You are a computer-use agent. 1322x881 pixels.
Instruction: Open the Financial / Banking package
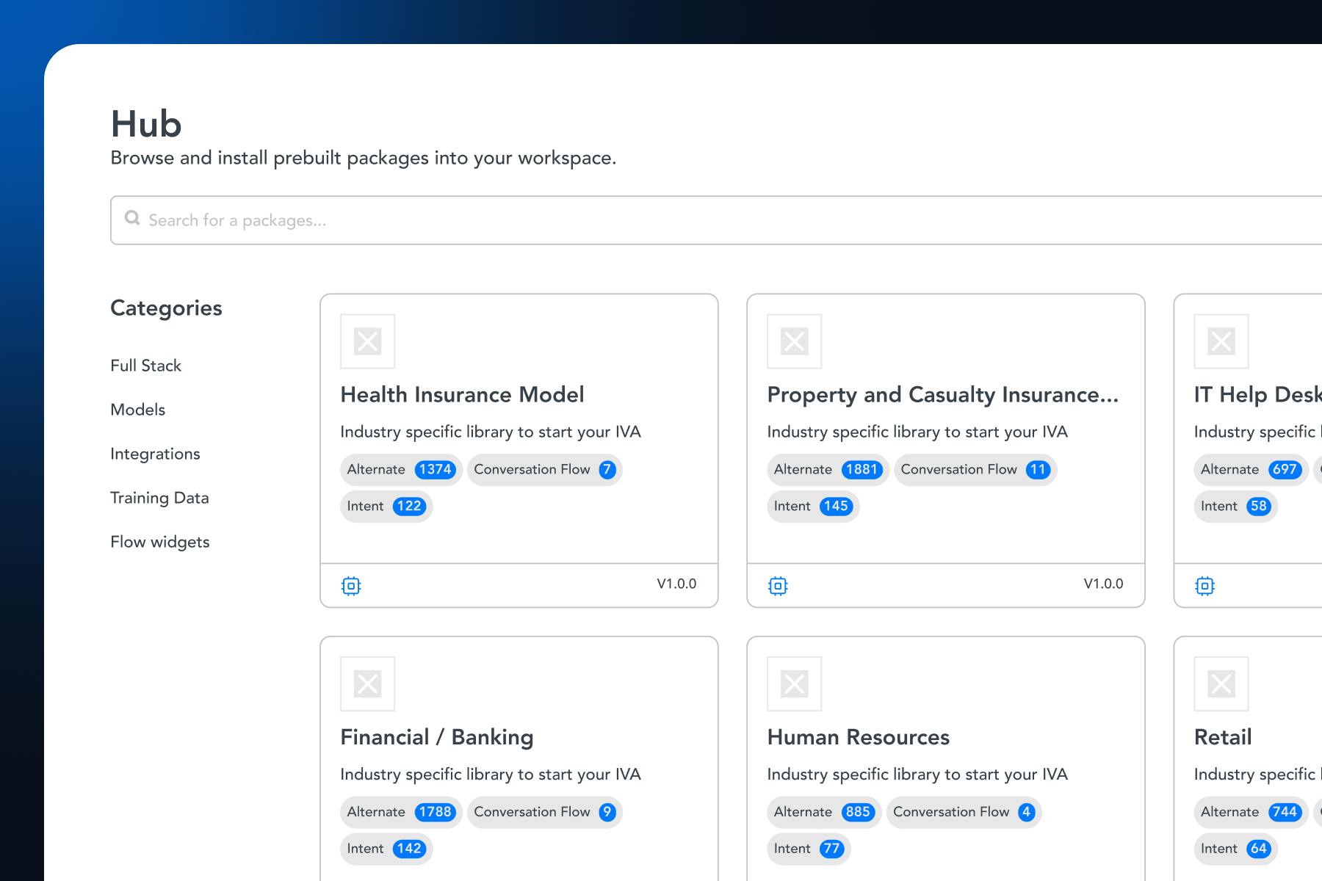coord(437,737)
